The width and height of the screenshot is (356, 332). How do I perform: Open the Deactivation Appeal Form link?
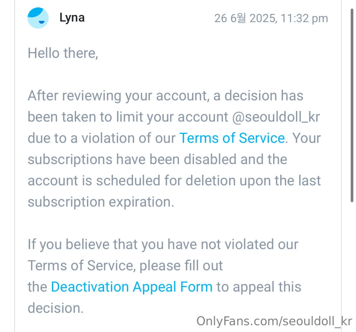(132, 287)
